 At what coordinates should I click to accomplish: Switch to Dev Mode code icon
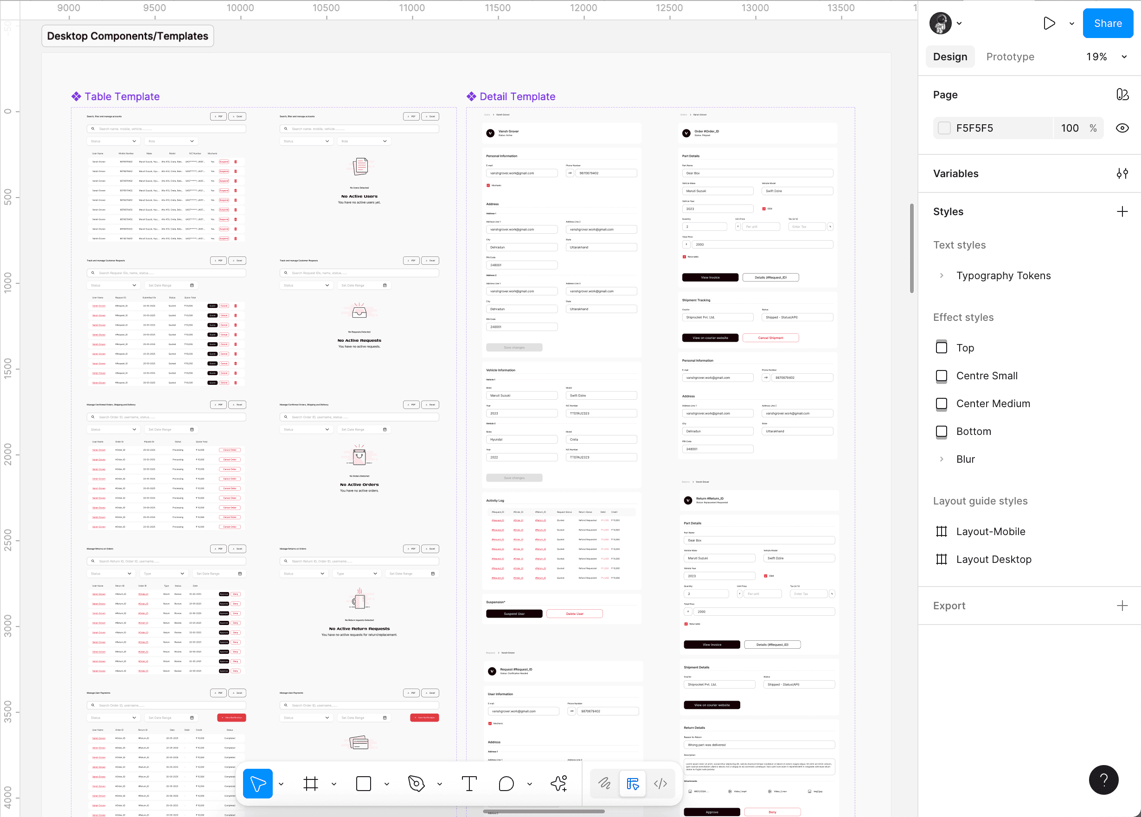pos(660,783)
